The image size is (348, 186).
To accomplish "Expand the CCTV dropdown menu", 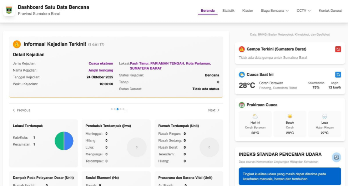I will (304, 11).
